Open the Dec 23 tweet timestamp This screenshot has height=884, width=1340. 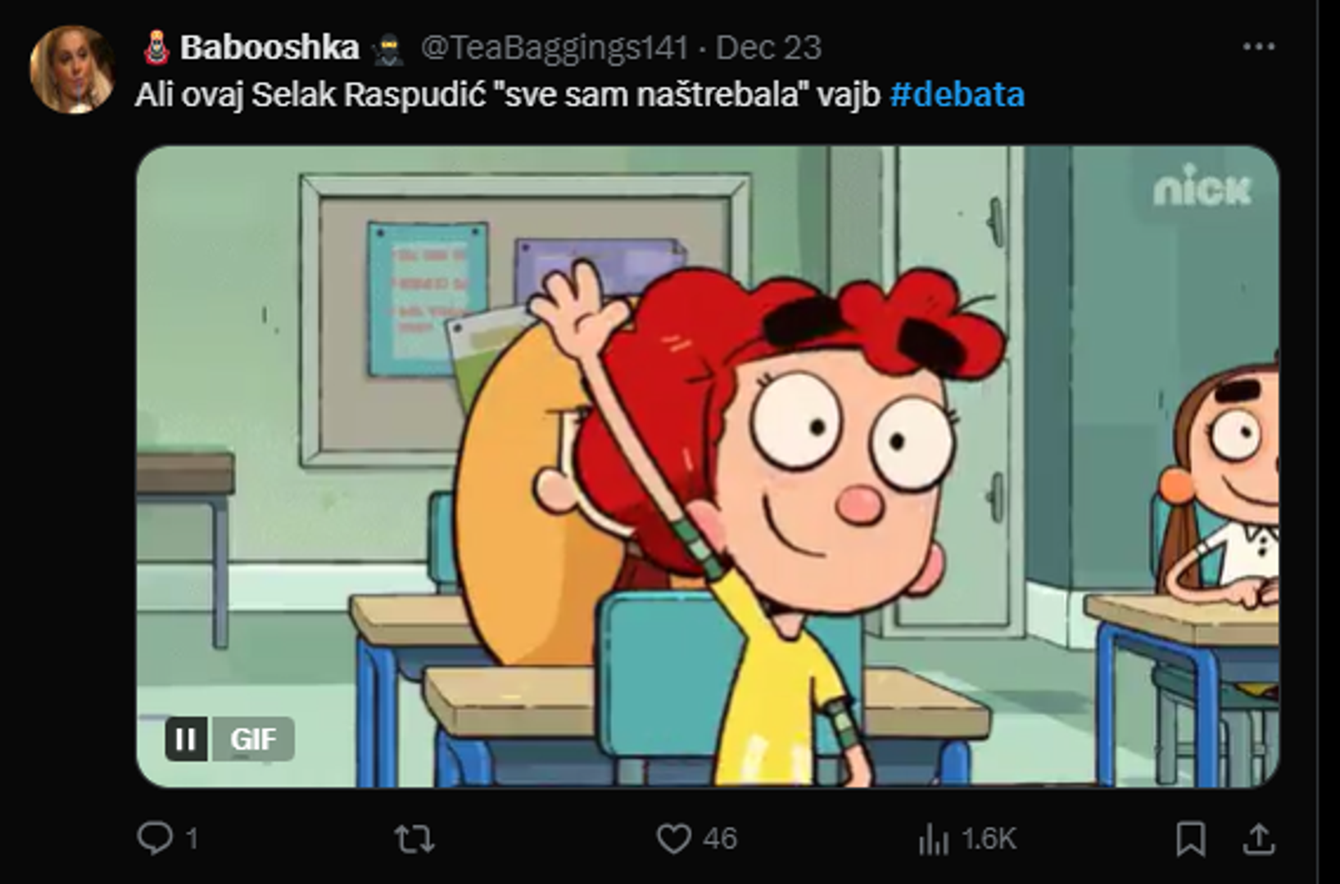pyautogui.click(x=768, y=47)
